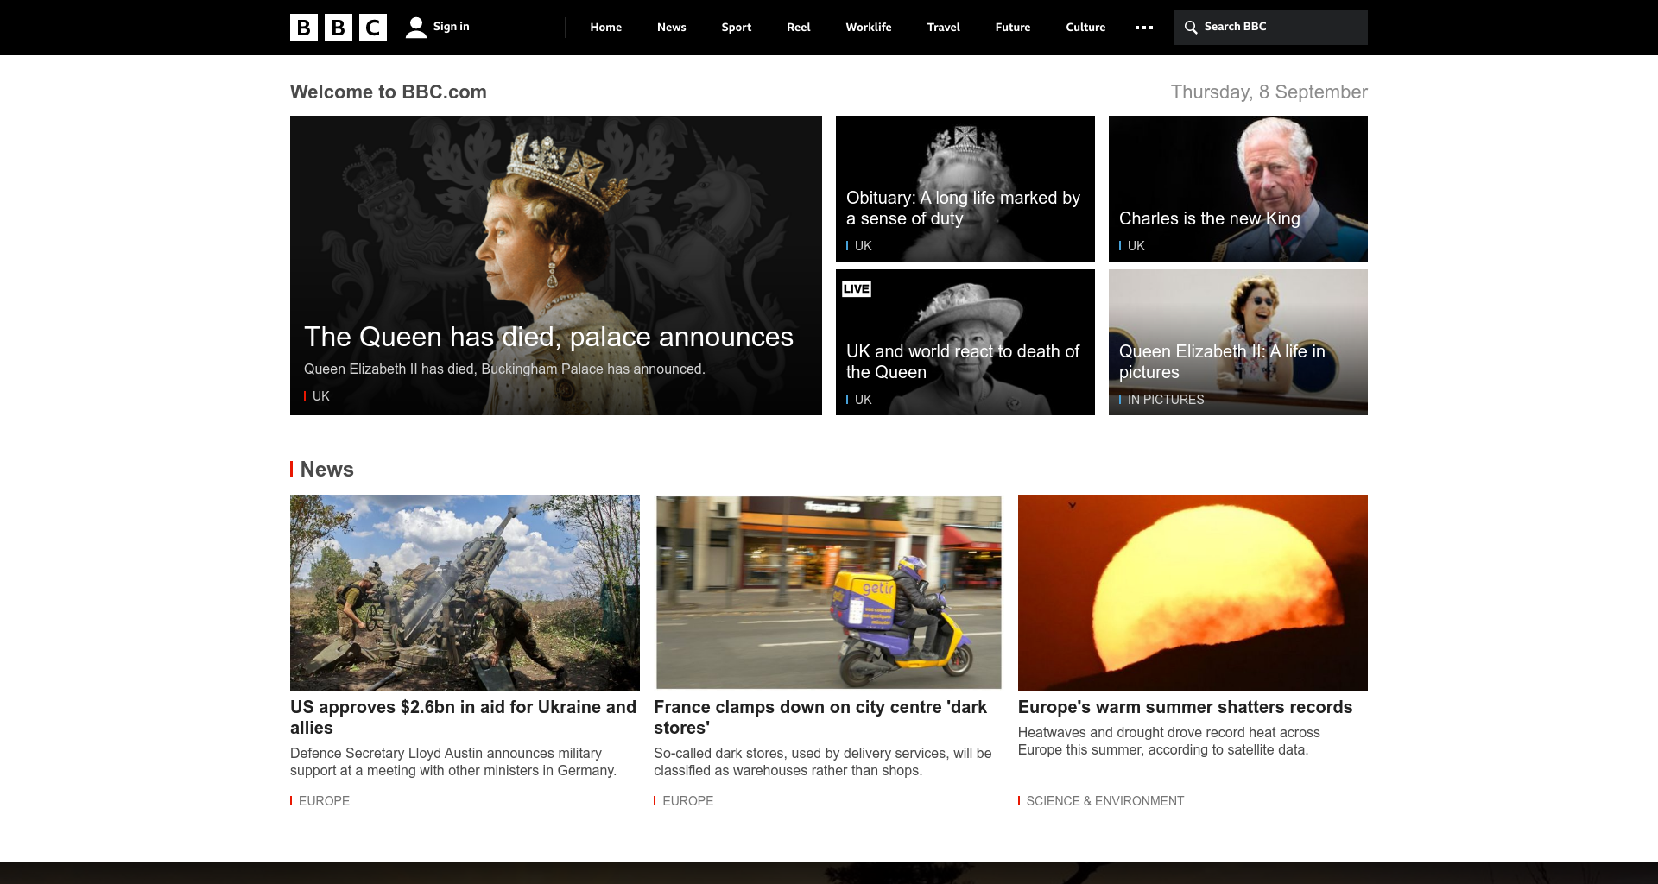Open 'Charles is the new King' story
The width and height of the screenshot is (1658, 884).
point(1209,218)
